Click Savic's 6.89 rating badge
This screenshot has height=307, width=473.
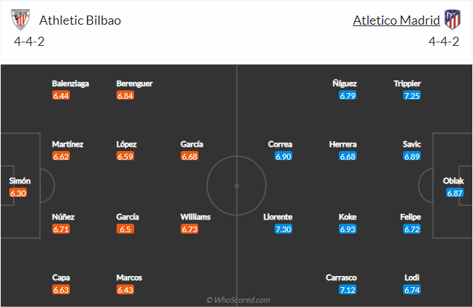coord(412,157)
